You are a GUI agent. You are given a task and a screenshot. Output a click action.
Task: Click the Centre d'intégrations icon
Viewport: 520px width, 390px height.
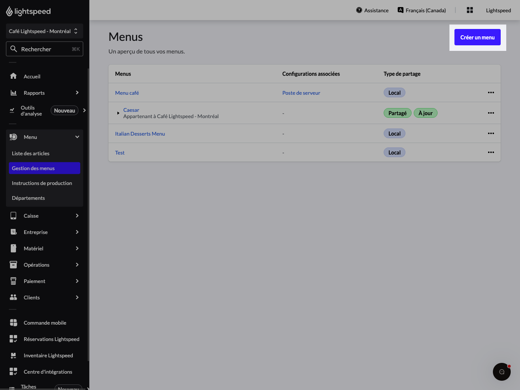[x=13, y=372]
